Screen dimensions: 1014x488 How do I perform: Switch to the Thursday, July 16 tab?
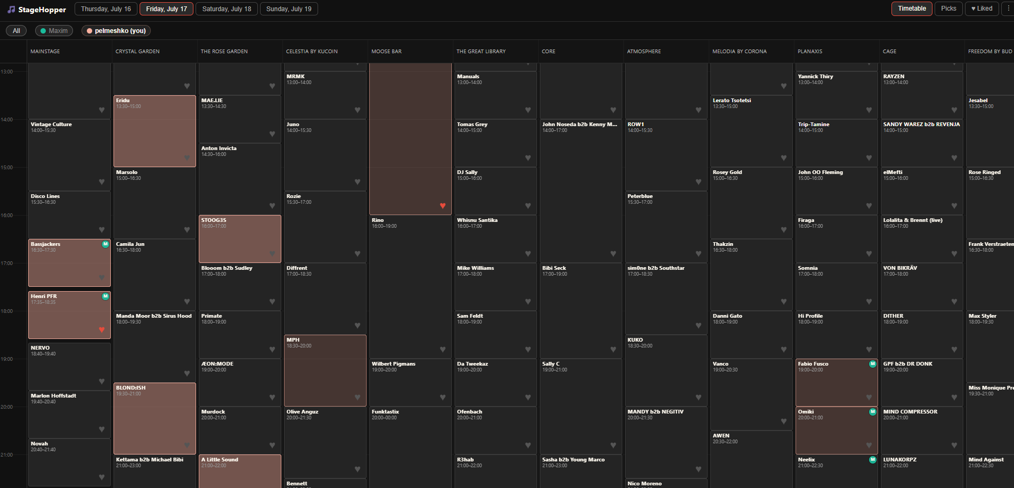106,9
